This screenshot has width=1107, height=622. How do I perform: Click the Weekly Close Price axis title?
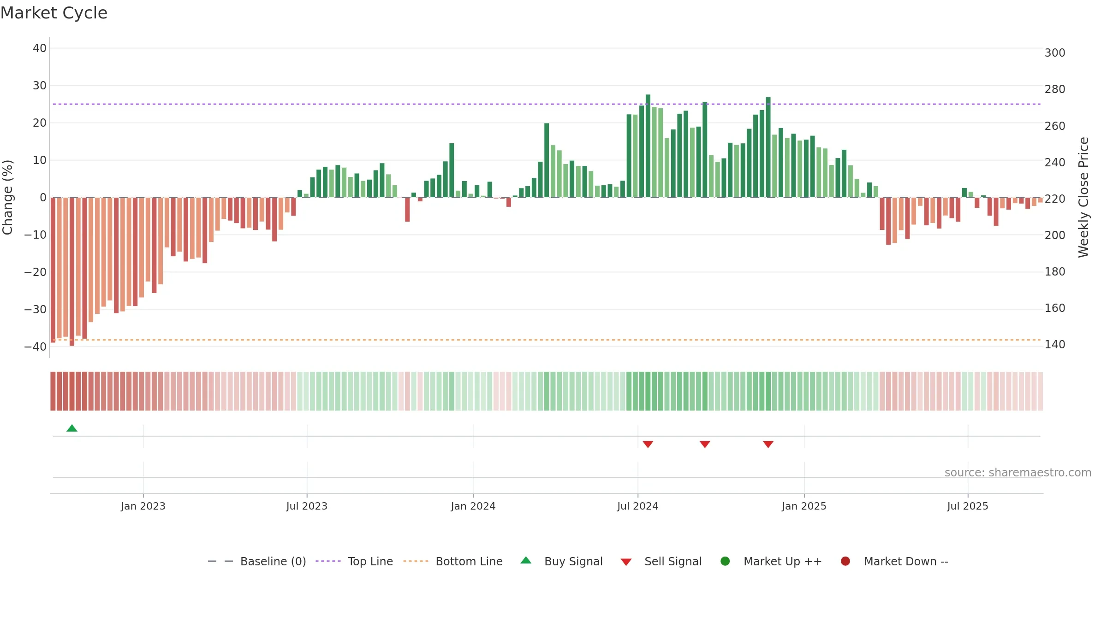[1083, 197]
